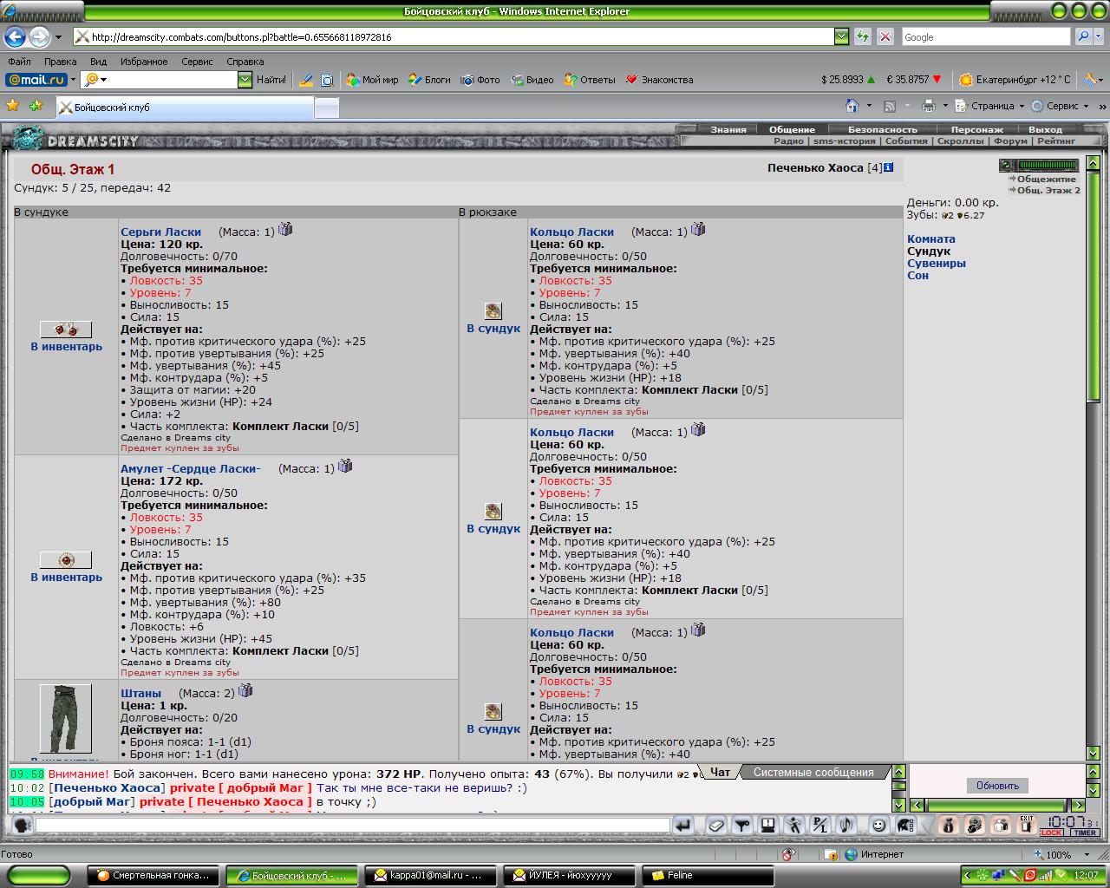Click the send message arrow icon in chat bar
The width and height of the screenshot is (1110, 888).
coord(683,826)
